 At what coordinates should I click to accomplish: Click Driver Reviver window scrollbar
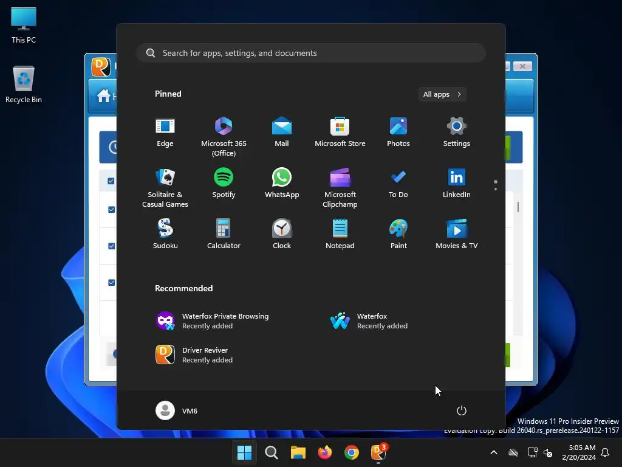click(x=518, y=207)
